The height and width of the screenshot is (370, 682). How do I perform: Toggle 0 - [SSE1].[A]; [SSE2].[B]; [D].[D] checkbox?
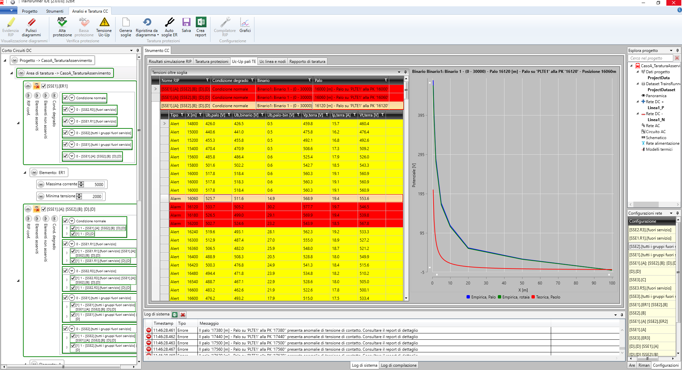click(x=65, y=156)
